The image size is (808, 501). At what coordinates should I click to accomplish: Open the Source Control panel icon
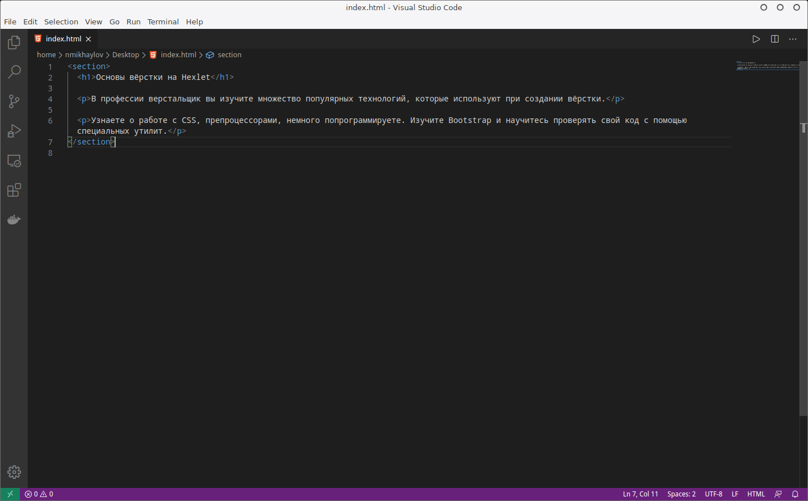click(14, 101)
